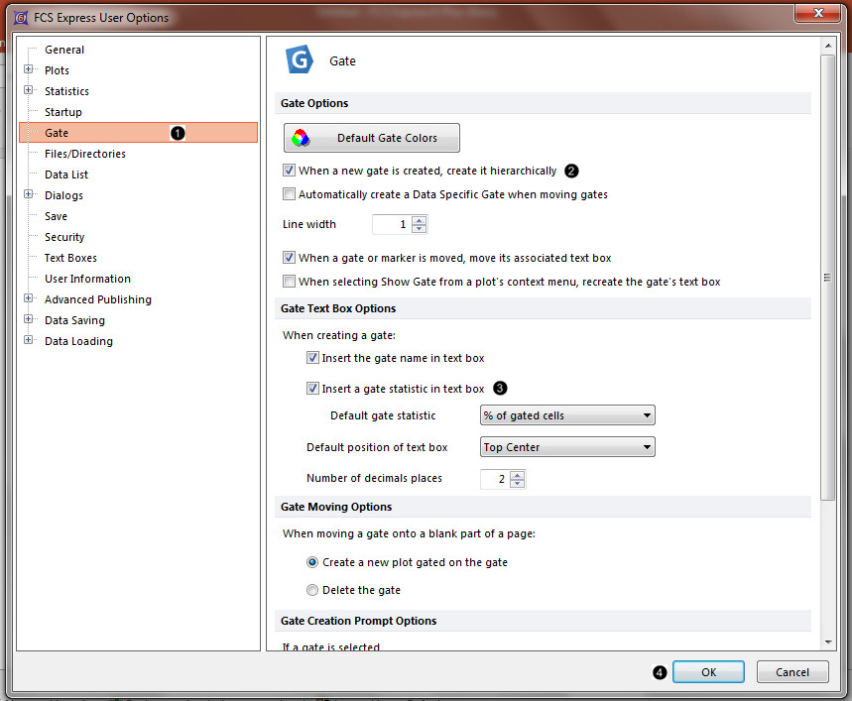Screen dimensions: 852x701
Task: Click the blue Gate header icon
Action: coord(300,60)
